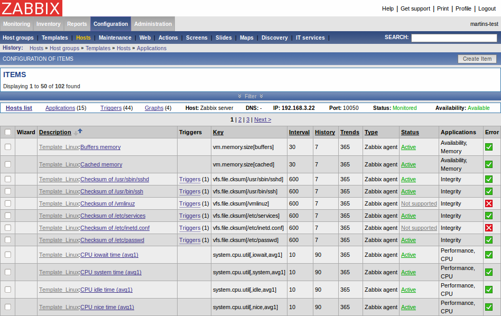The image size is (501, 316).
Task: Click the sort arrow beside Description header
Action: 78,132
